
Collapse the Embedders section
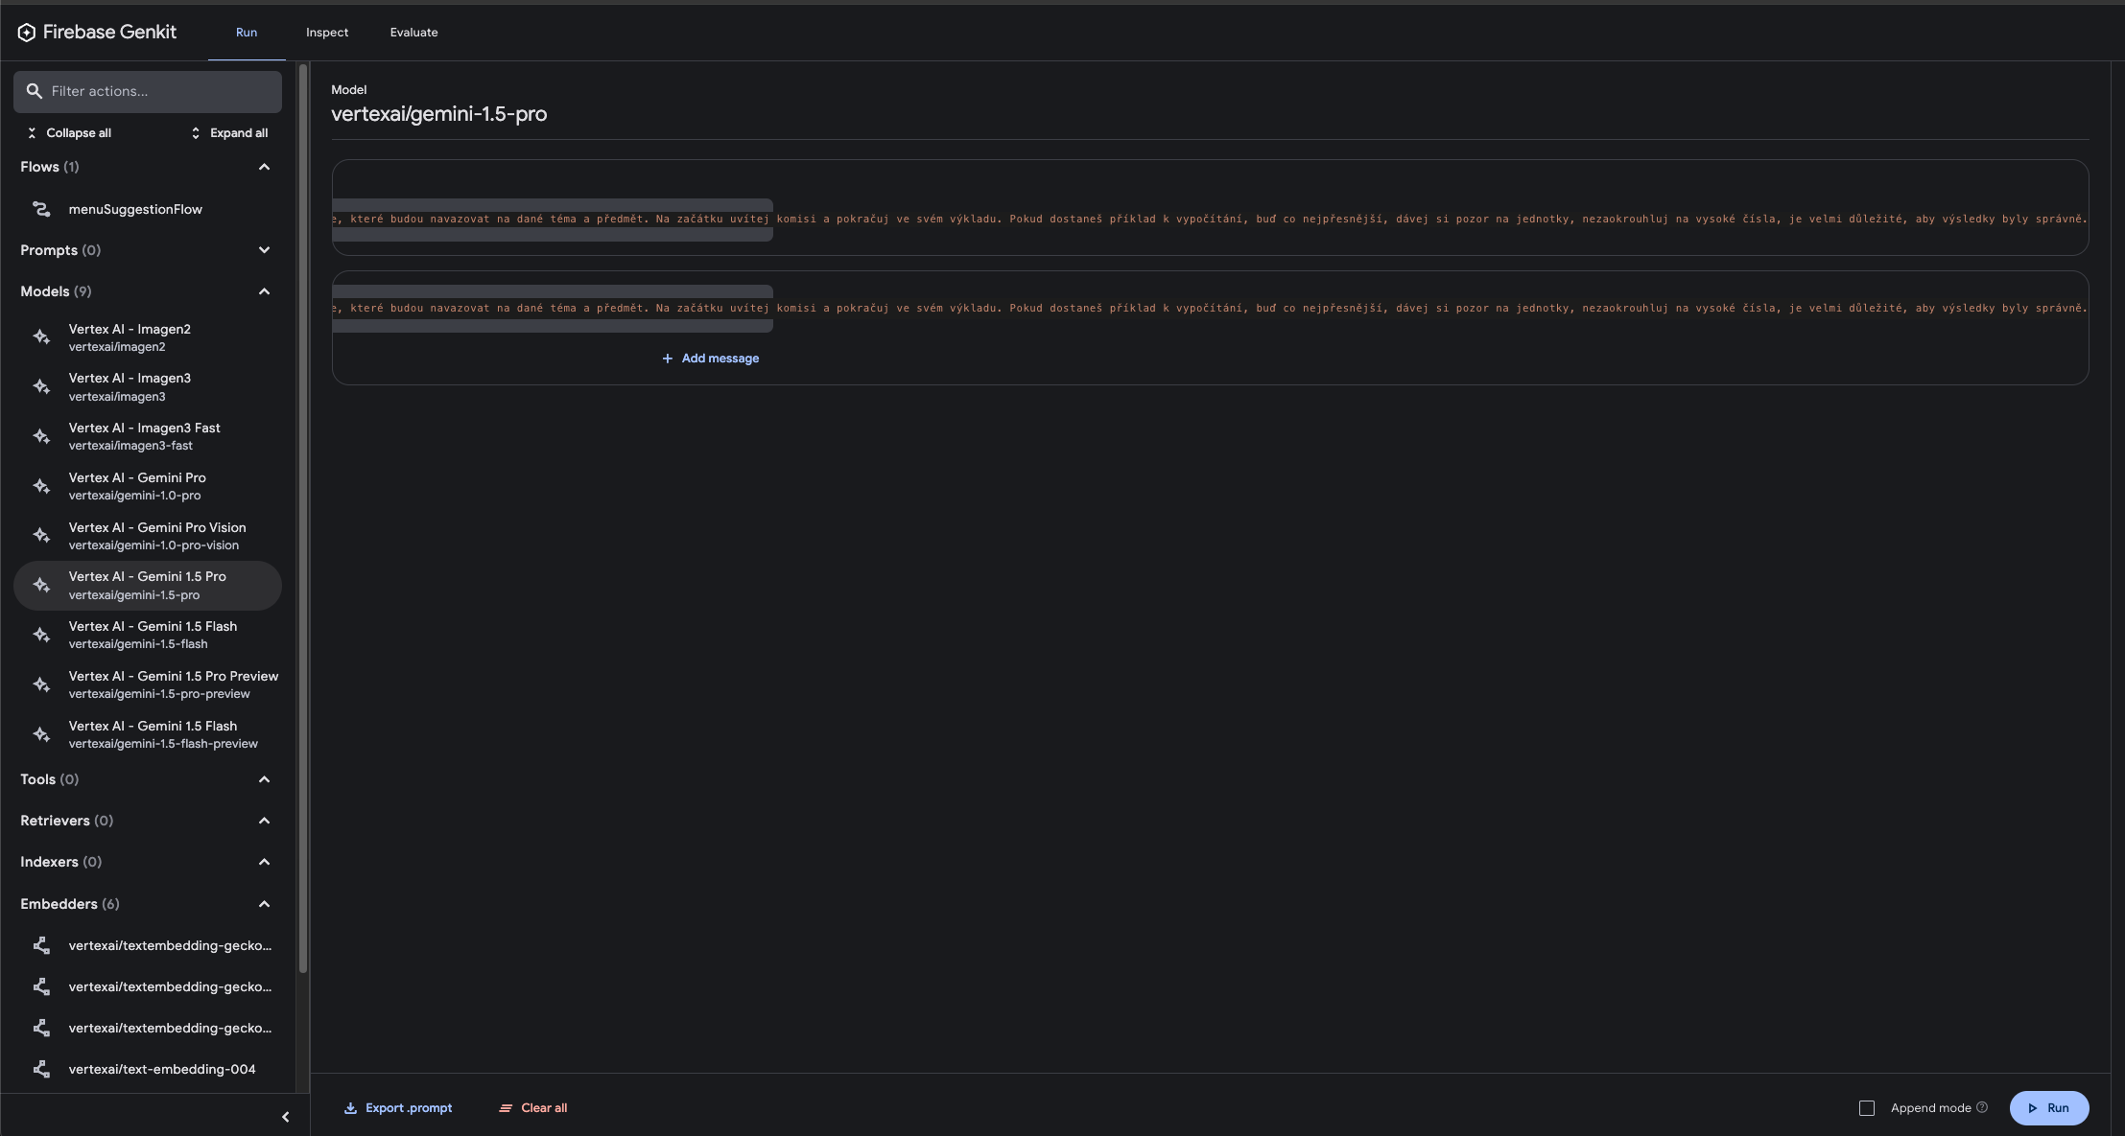pyautogui.click(x=264, y=904)
